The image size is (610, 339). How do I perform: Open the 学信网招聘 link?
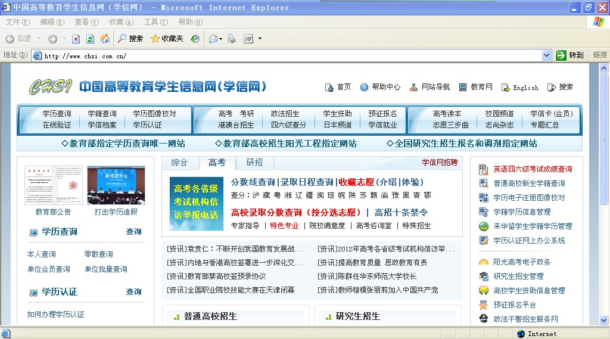pyautogui.click(x=440, y=163)
